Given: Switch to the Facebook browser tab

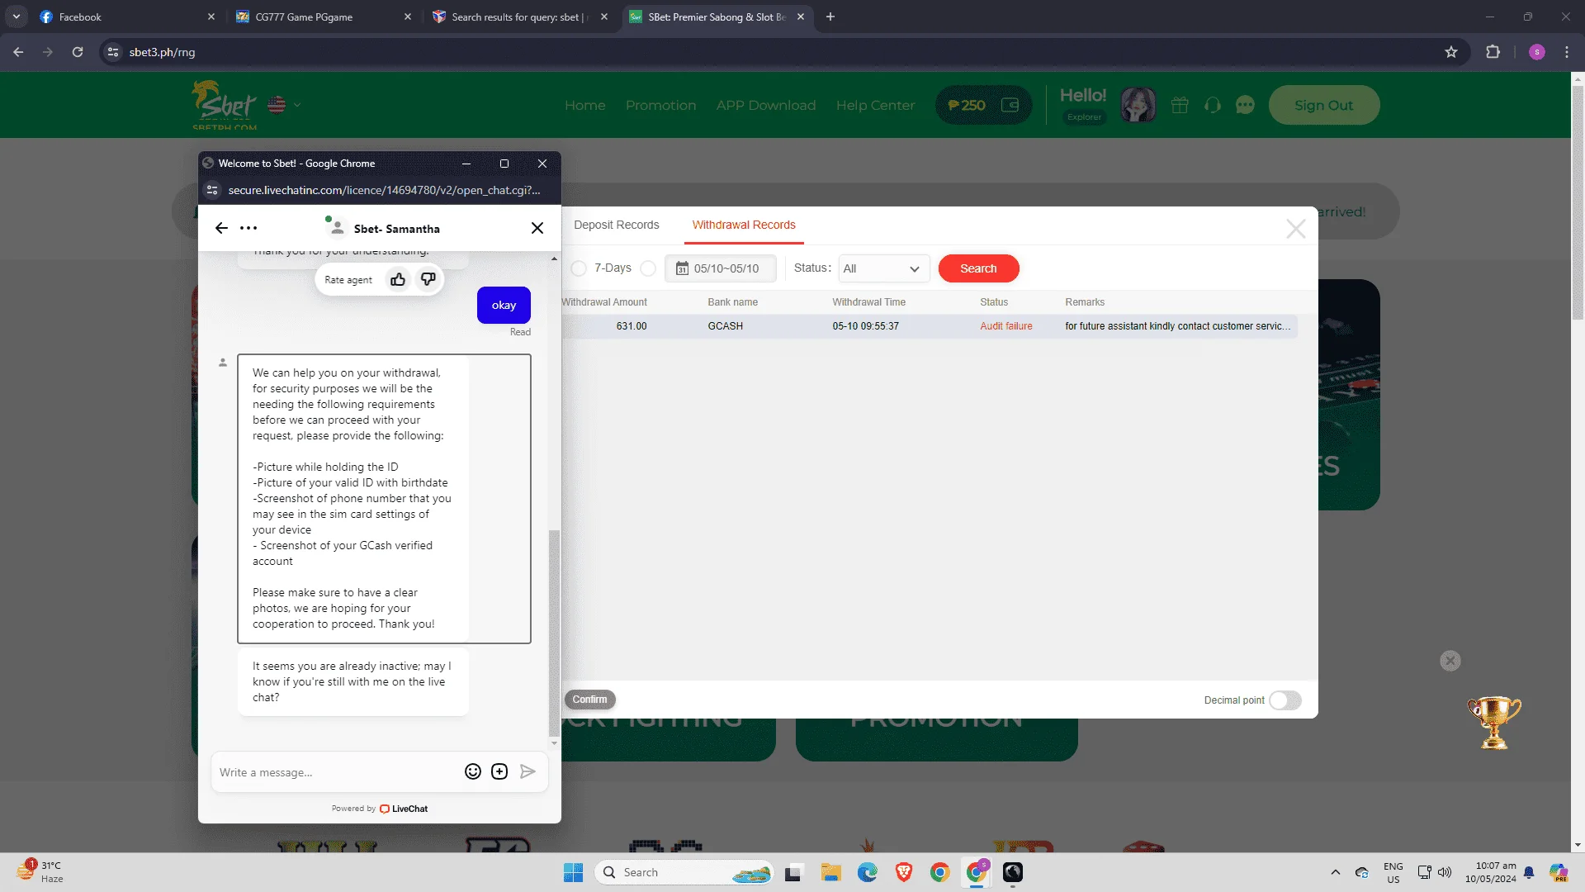Looking at the screenshot, I should (x=128, y=17).
